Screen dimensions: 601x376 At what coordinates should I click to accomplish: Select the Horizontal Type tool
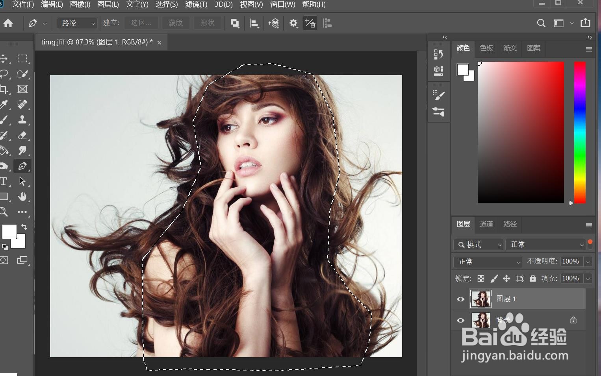point(4,181)
